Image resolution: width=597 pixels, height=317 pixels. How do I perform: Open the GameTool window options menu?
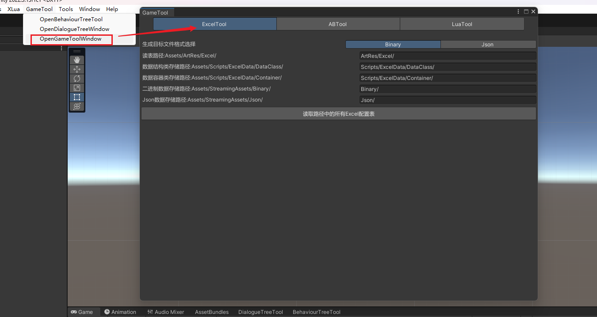(518, 11)
